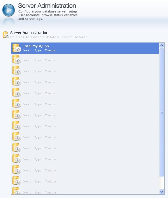The width and height of the screenshot is (168, 198).
Task: Click the large blue play Server Administration icon
Action: 9,10
